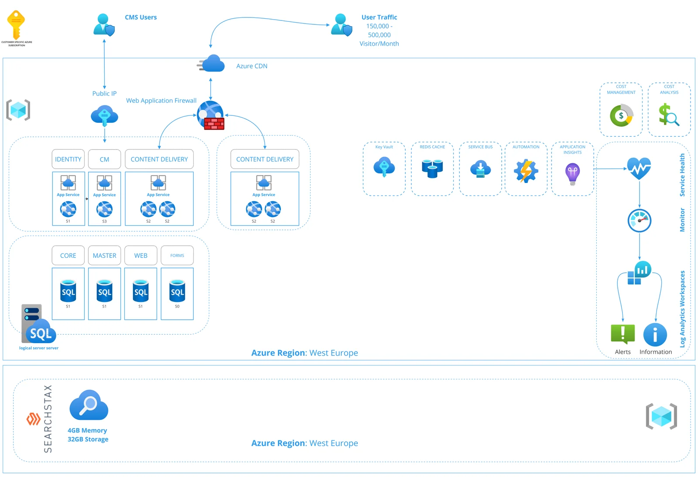Viewport: 698px width, 477px height.
Task: Select the SQL logical server icon
Action: 38,324
